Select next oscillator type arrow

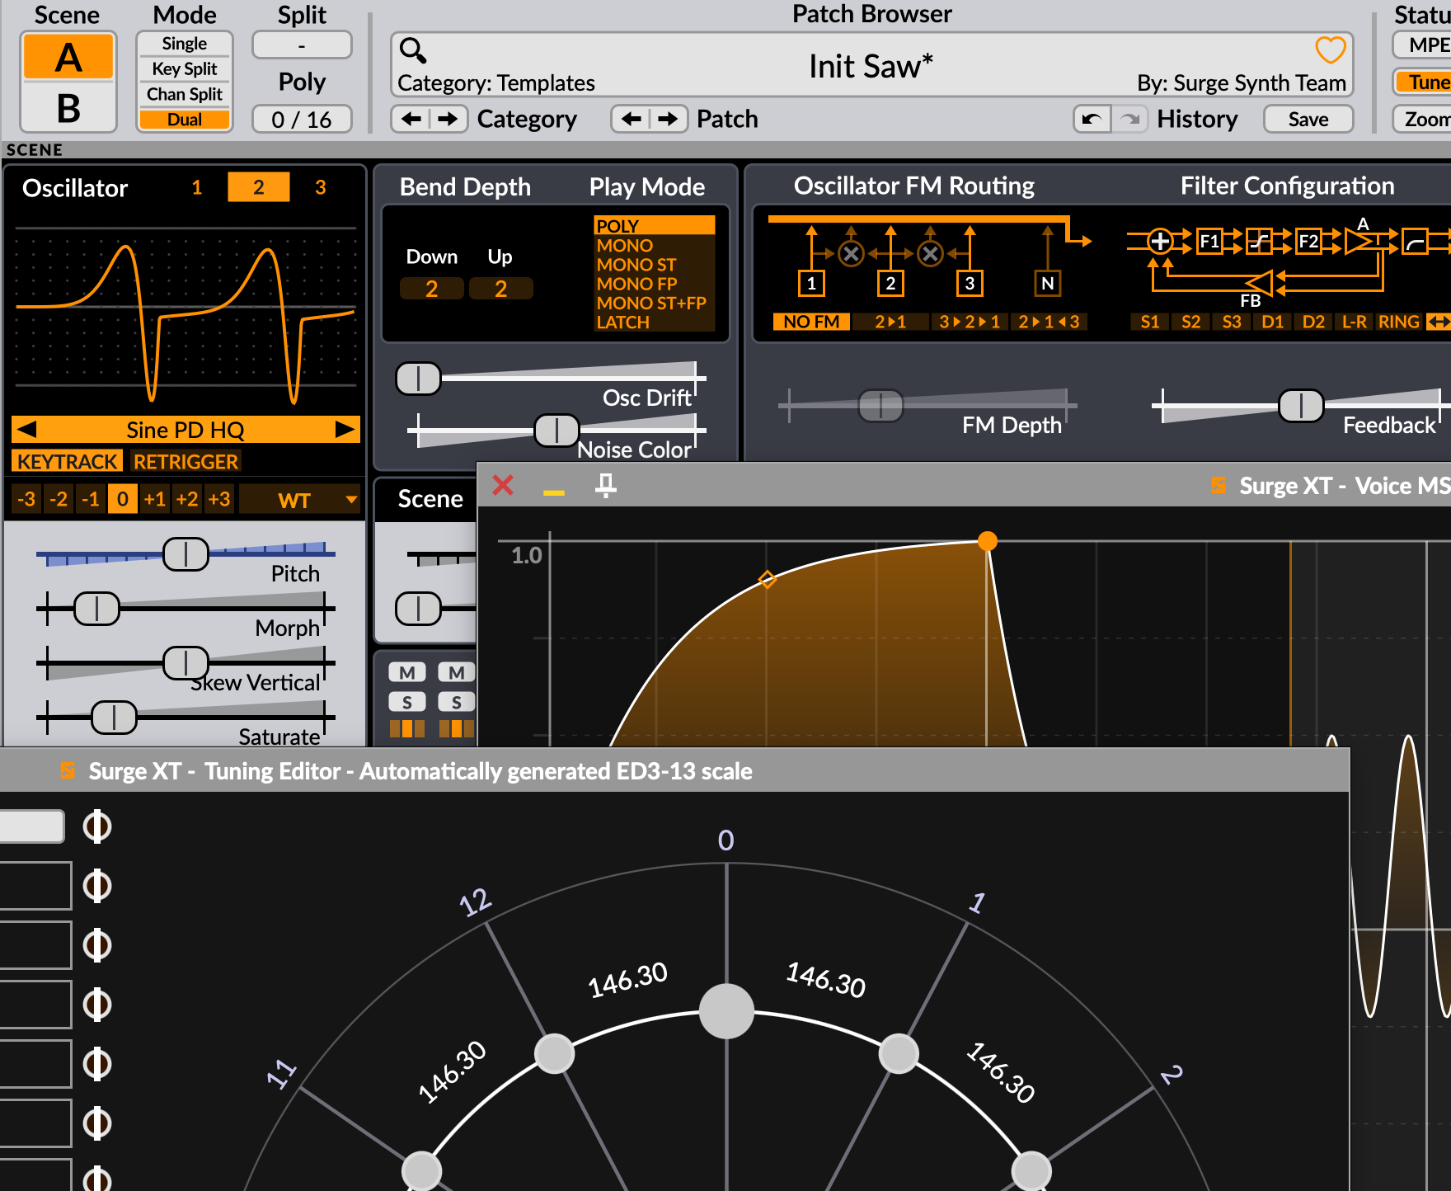345,429
